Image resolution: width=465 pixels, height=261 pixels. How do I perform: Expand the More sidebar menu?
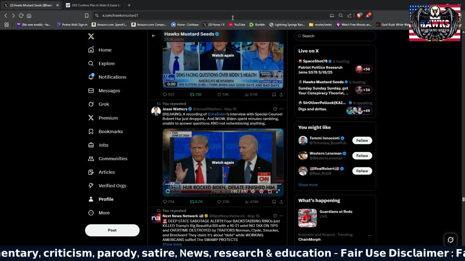pos(99,213)
